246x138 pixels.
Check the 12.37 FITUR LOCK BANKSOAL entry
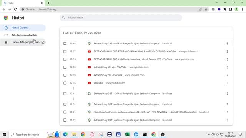pos(65,51)
